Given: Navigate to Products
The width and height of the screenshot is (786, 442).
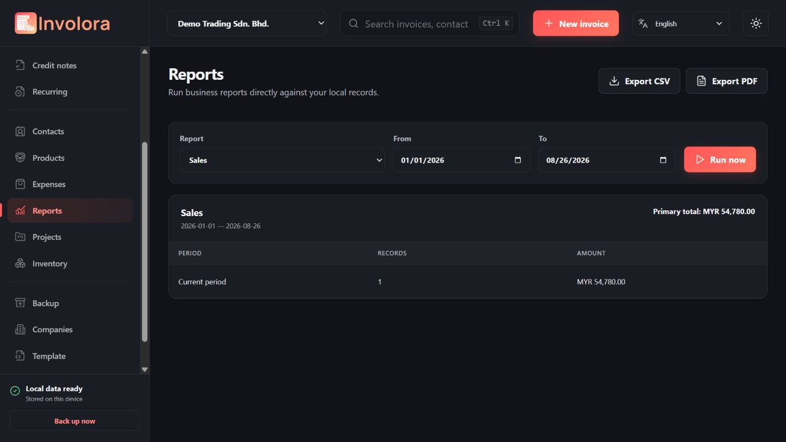Looking at the screenshot, I should tap(70, 158).
